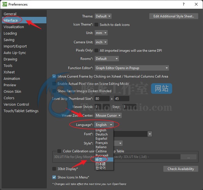
Task: Open the Function Editor dropdown
Action: pos(132,68)
